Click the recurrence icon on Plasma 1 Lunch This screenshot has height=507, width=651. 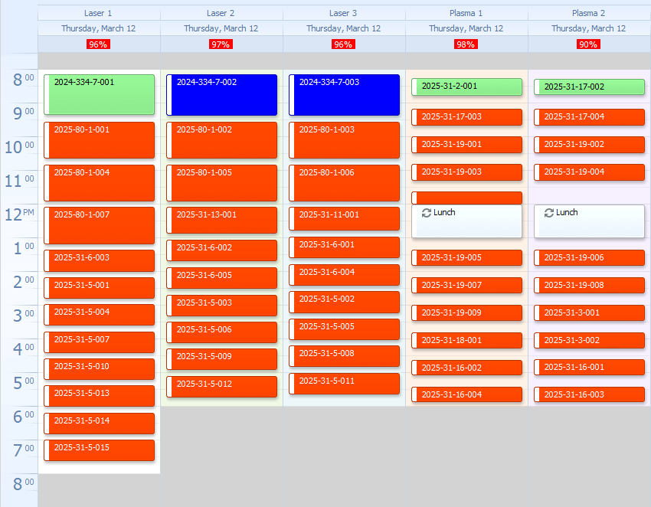427,213
